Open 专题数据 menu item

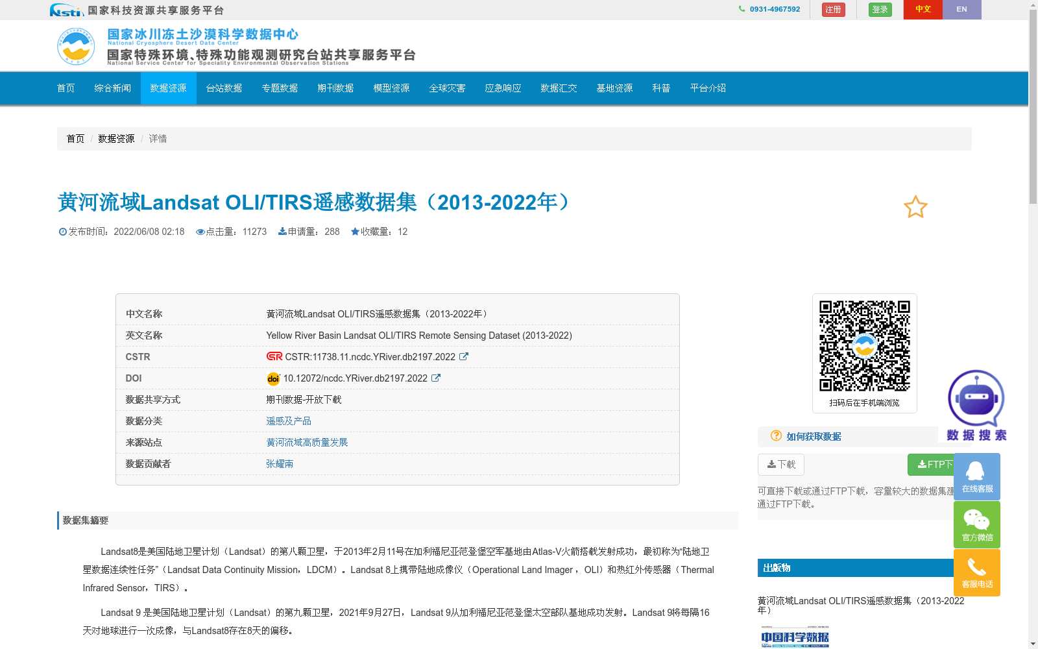click(280, 88)
